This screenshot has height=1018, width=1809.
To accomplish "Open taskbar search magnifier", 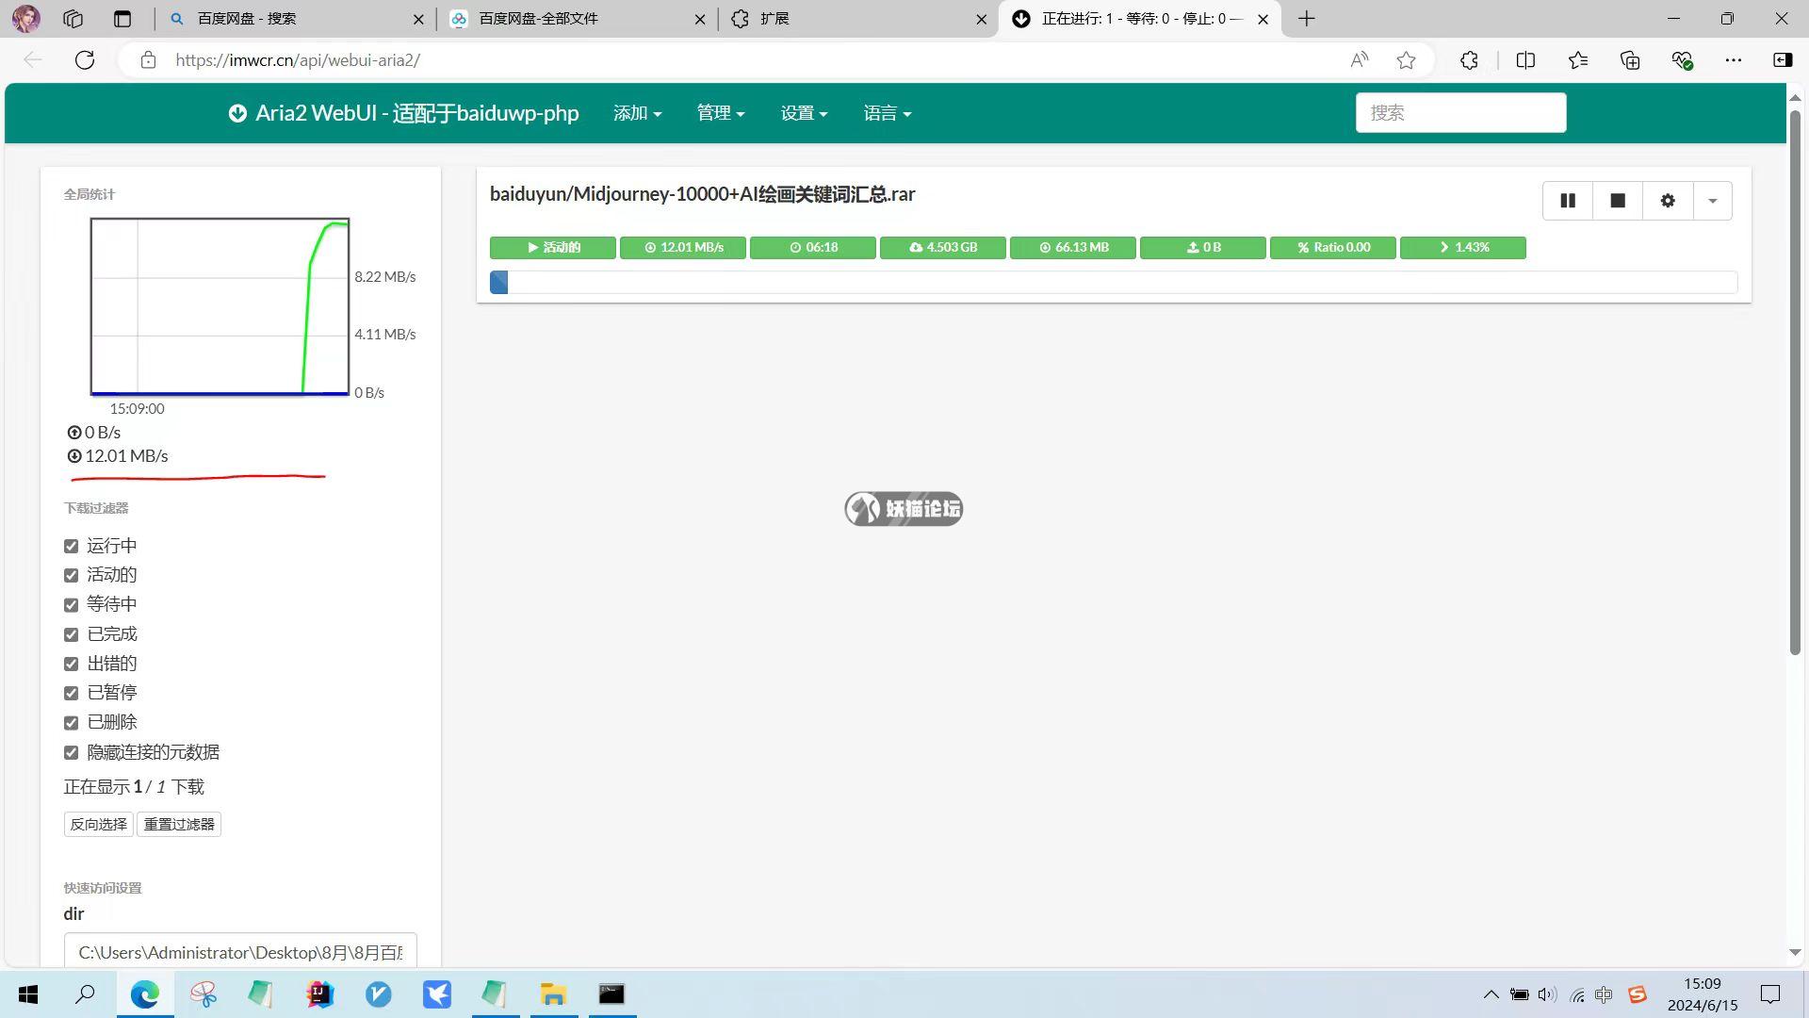I will click(x=85, y=994).
